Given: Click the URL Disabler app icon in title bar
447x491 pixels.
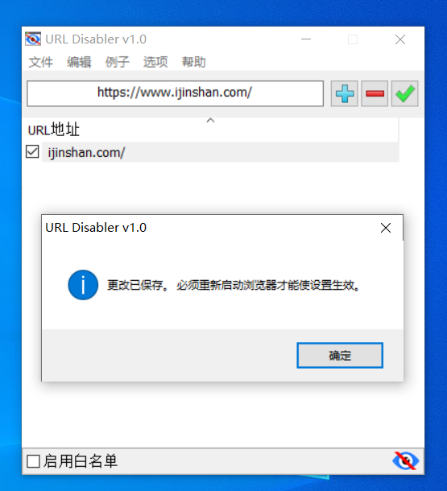Looking at the screenshot, I should pos(33,39).
